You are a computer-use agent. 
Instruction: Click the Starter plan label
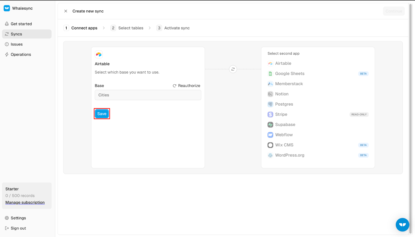[x=12, y=189]
